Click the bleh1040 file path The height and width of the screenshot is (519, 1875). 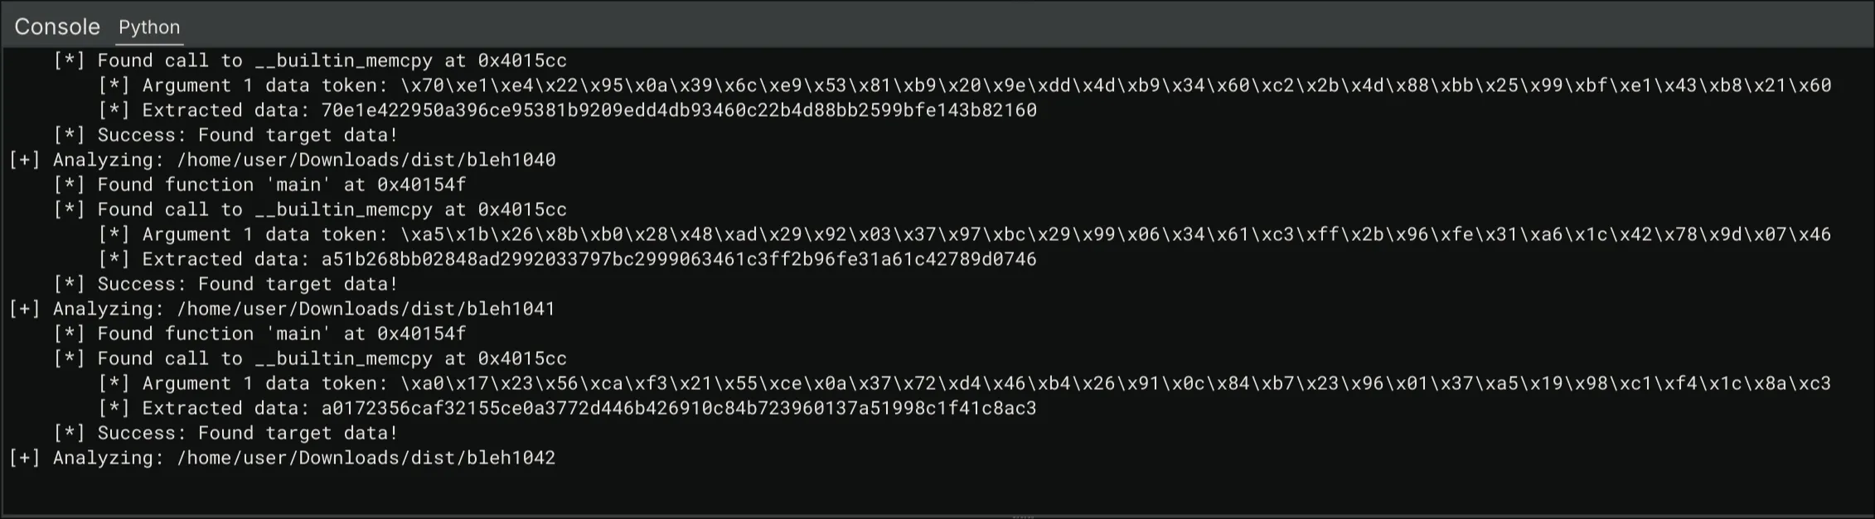point(366,160)
